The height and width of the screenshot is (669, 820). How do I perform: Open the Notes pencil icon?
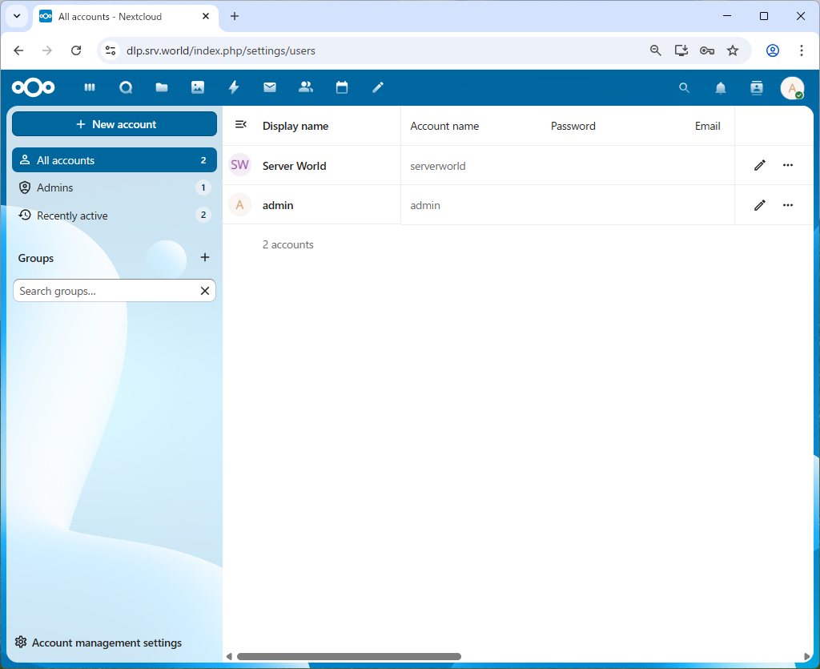pyautogui.click(x=378, y=87)
